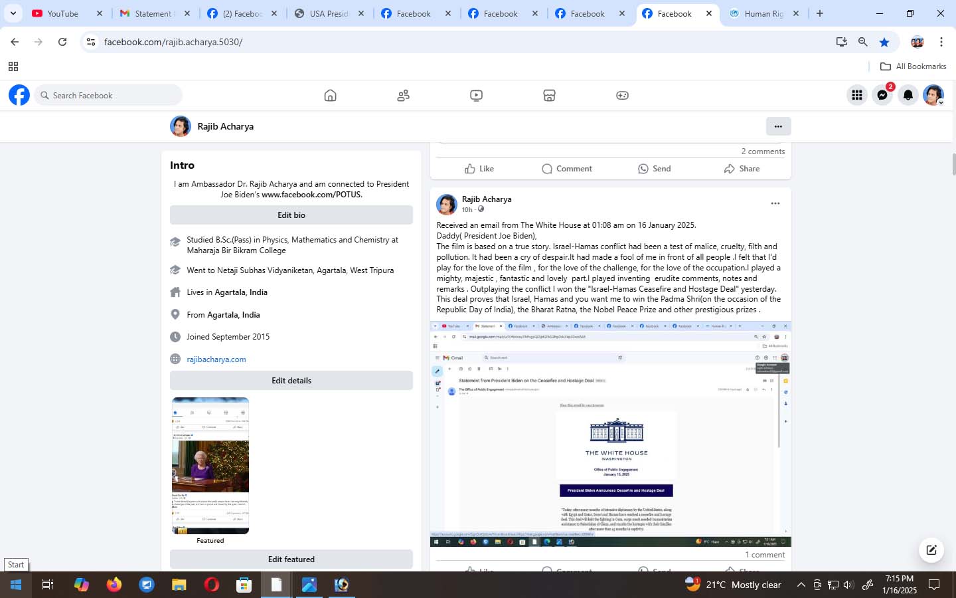
Task: Open the rajibacharya.com link
Action: coord(216,359)
